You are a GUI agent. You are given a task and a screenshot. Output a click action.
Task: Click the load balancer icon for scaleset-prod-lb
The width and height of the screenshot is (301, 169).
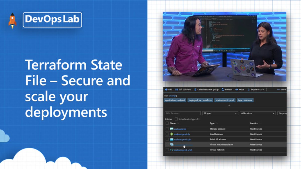pyautogui.click(x=172, y=134)
